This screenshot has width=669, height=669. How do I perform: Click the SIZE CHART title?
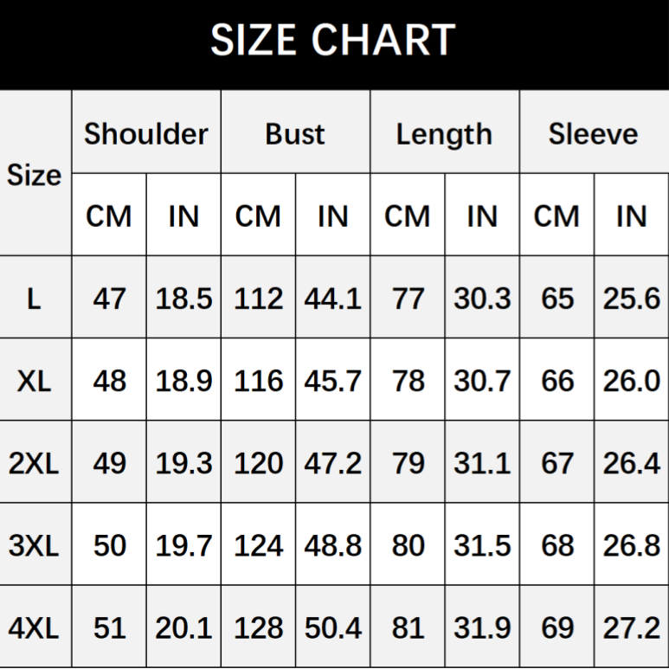coord(333,41)
